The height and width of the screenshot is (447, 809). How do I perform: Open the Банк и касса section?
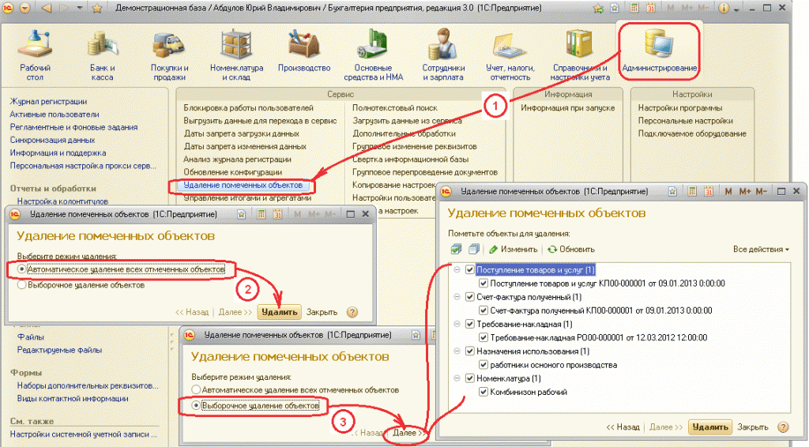click(x=101, y=54)
